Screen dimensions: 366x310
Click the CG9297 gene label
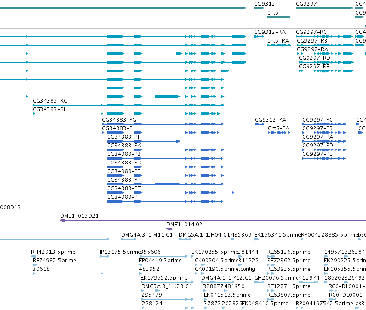(306, 4)
